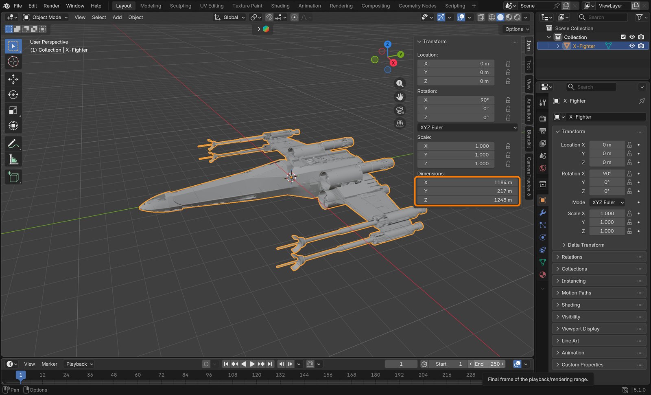
Task: Switch to rendered viewport shading
Action: 517,17
